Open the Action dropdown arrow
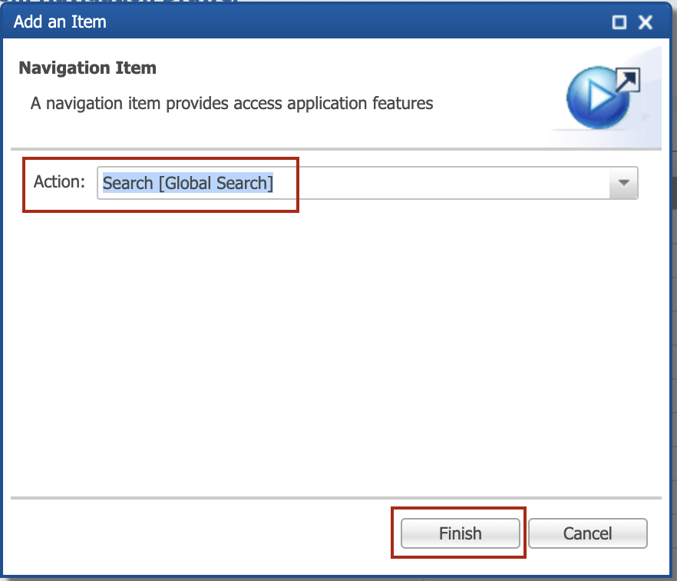677x581 pixels. (x=623, y=183)
